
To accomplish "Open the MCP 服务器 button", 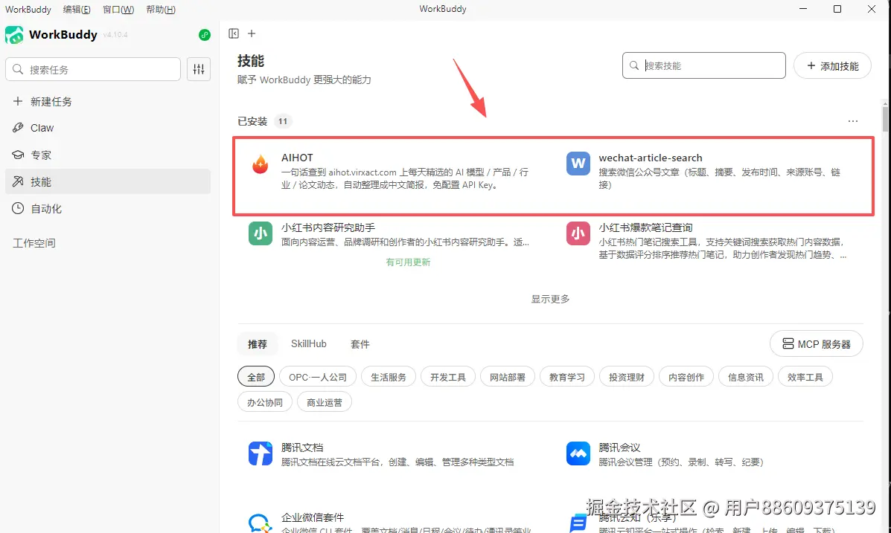I will (x=817, y=344).
